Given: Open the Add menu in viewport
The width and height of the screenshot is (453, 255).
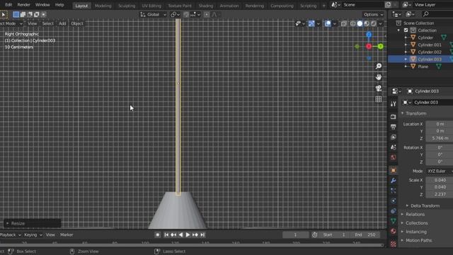Looking at the screenshot, I should (62, 23).
